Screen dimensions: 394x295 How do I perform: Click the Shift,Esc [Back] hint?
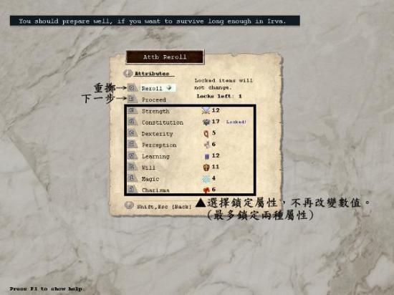click(164, 207)
